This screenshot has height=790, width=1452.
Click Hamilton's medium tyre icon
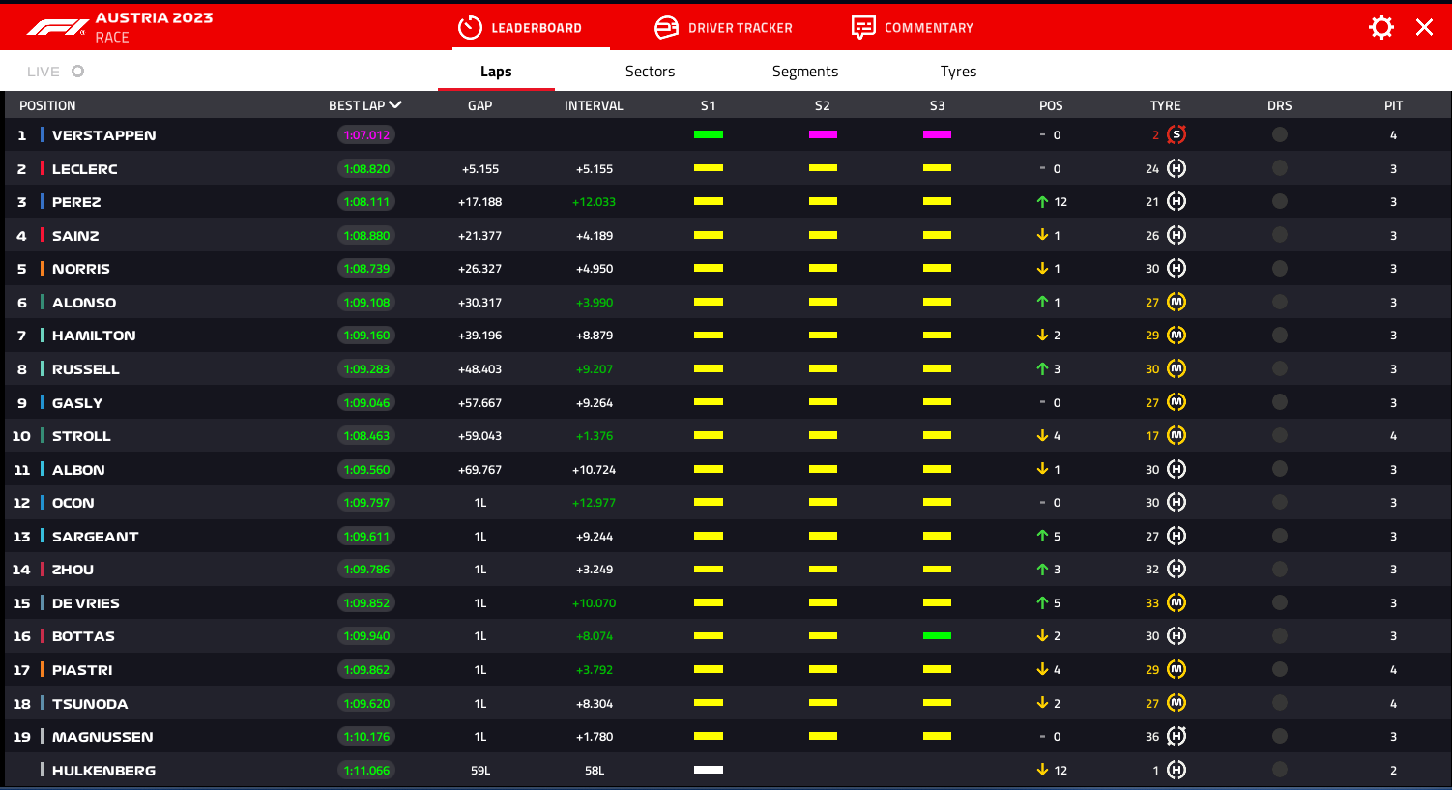(1176, 335)
